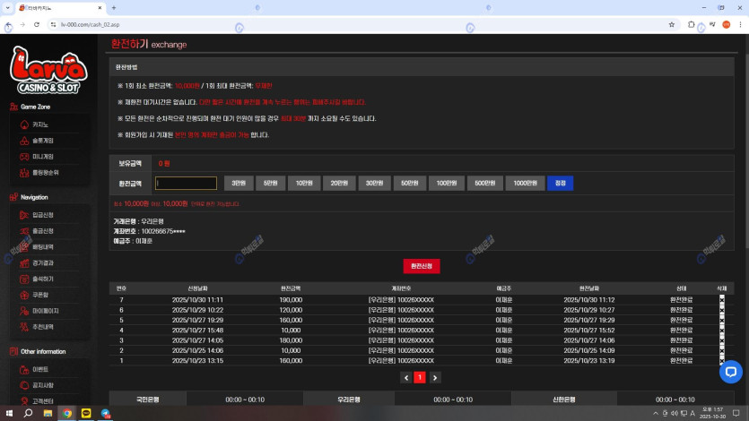749x421 pixels.
Task: Go to the next page of records
Action: 434,378
